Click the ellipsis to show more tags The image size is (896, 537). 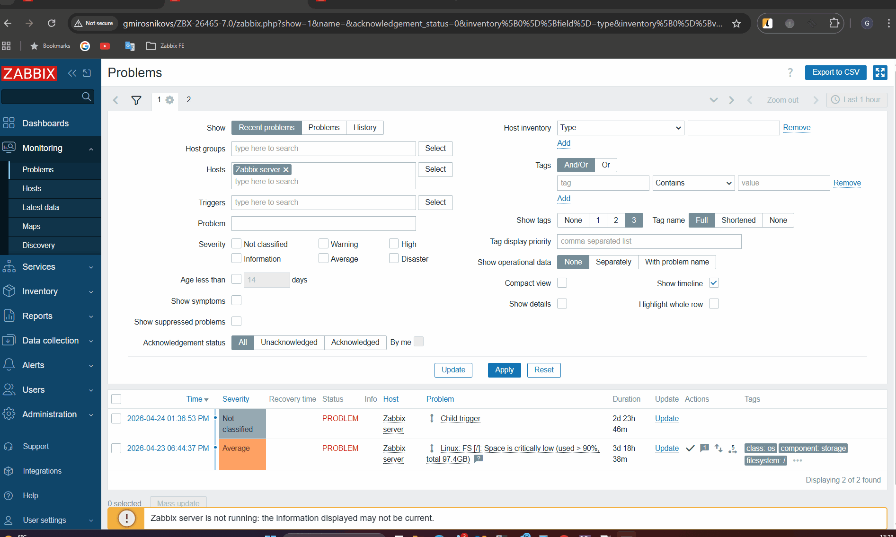pos(798,460)
